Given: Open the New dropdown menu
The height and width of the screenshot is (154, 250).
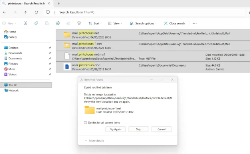Looking at the screenshot, I should 9,23.
